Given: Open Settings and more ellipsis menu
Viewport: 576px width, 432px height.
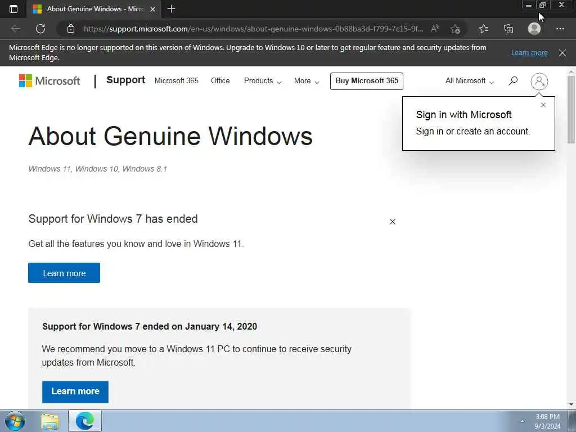Looking at the screenshot, I should coord(560,29).
